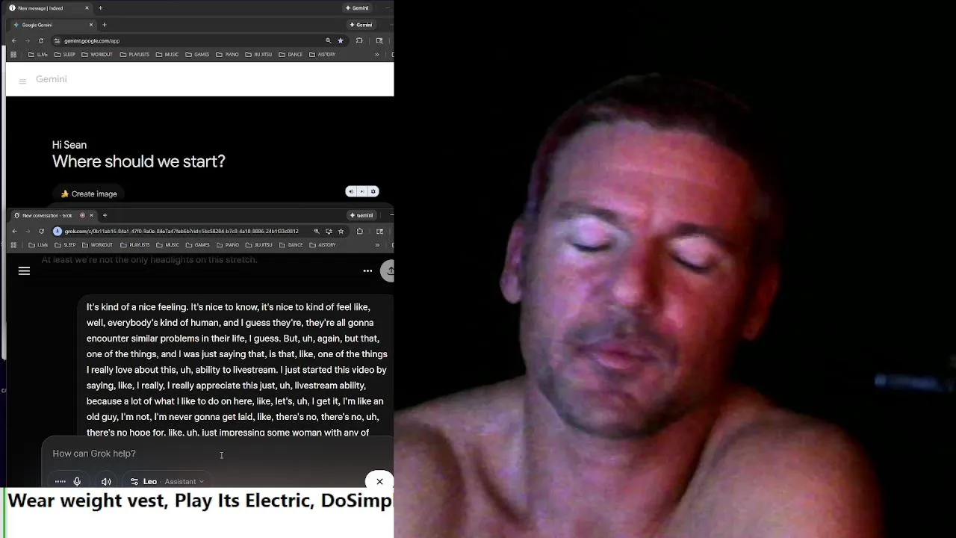Reload the grok.com page

coord(41,231)
